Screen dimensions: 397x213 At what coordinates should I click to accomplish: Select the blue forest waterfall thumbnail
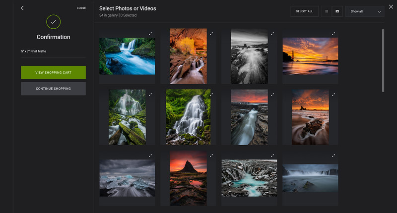pos(127,56)
